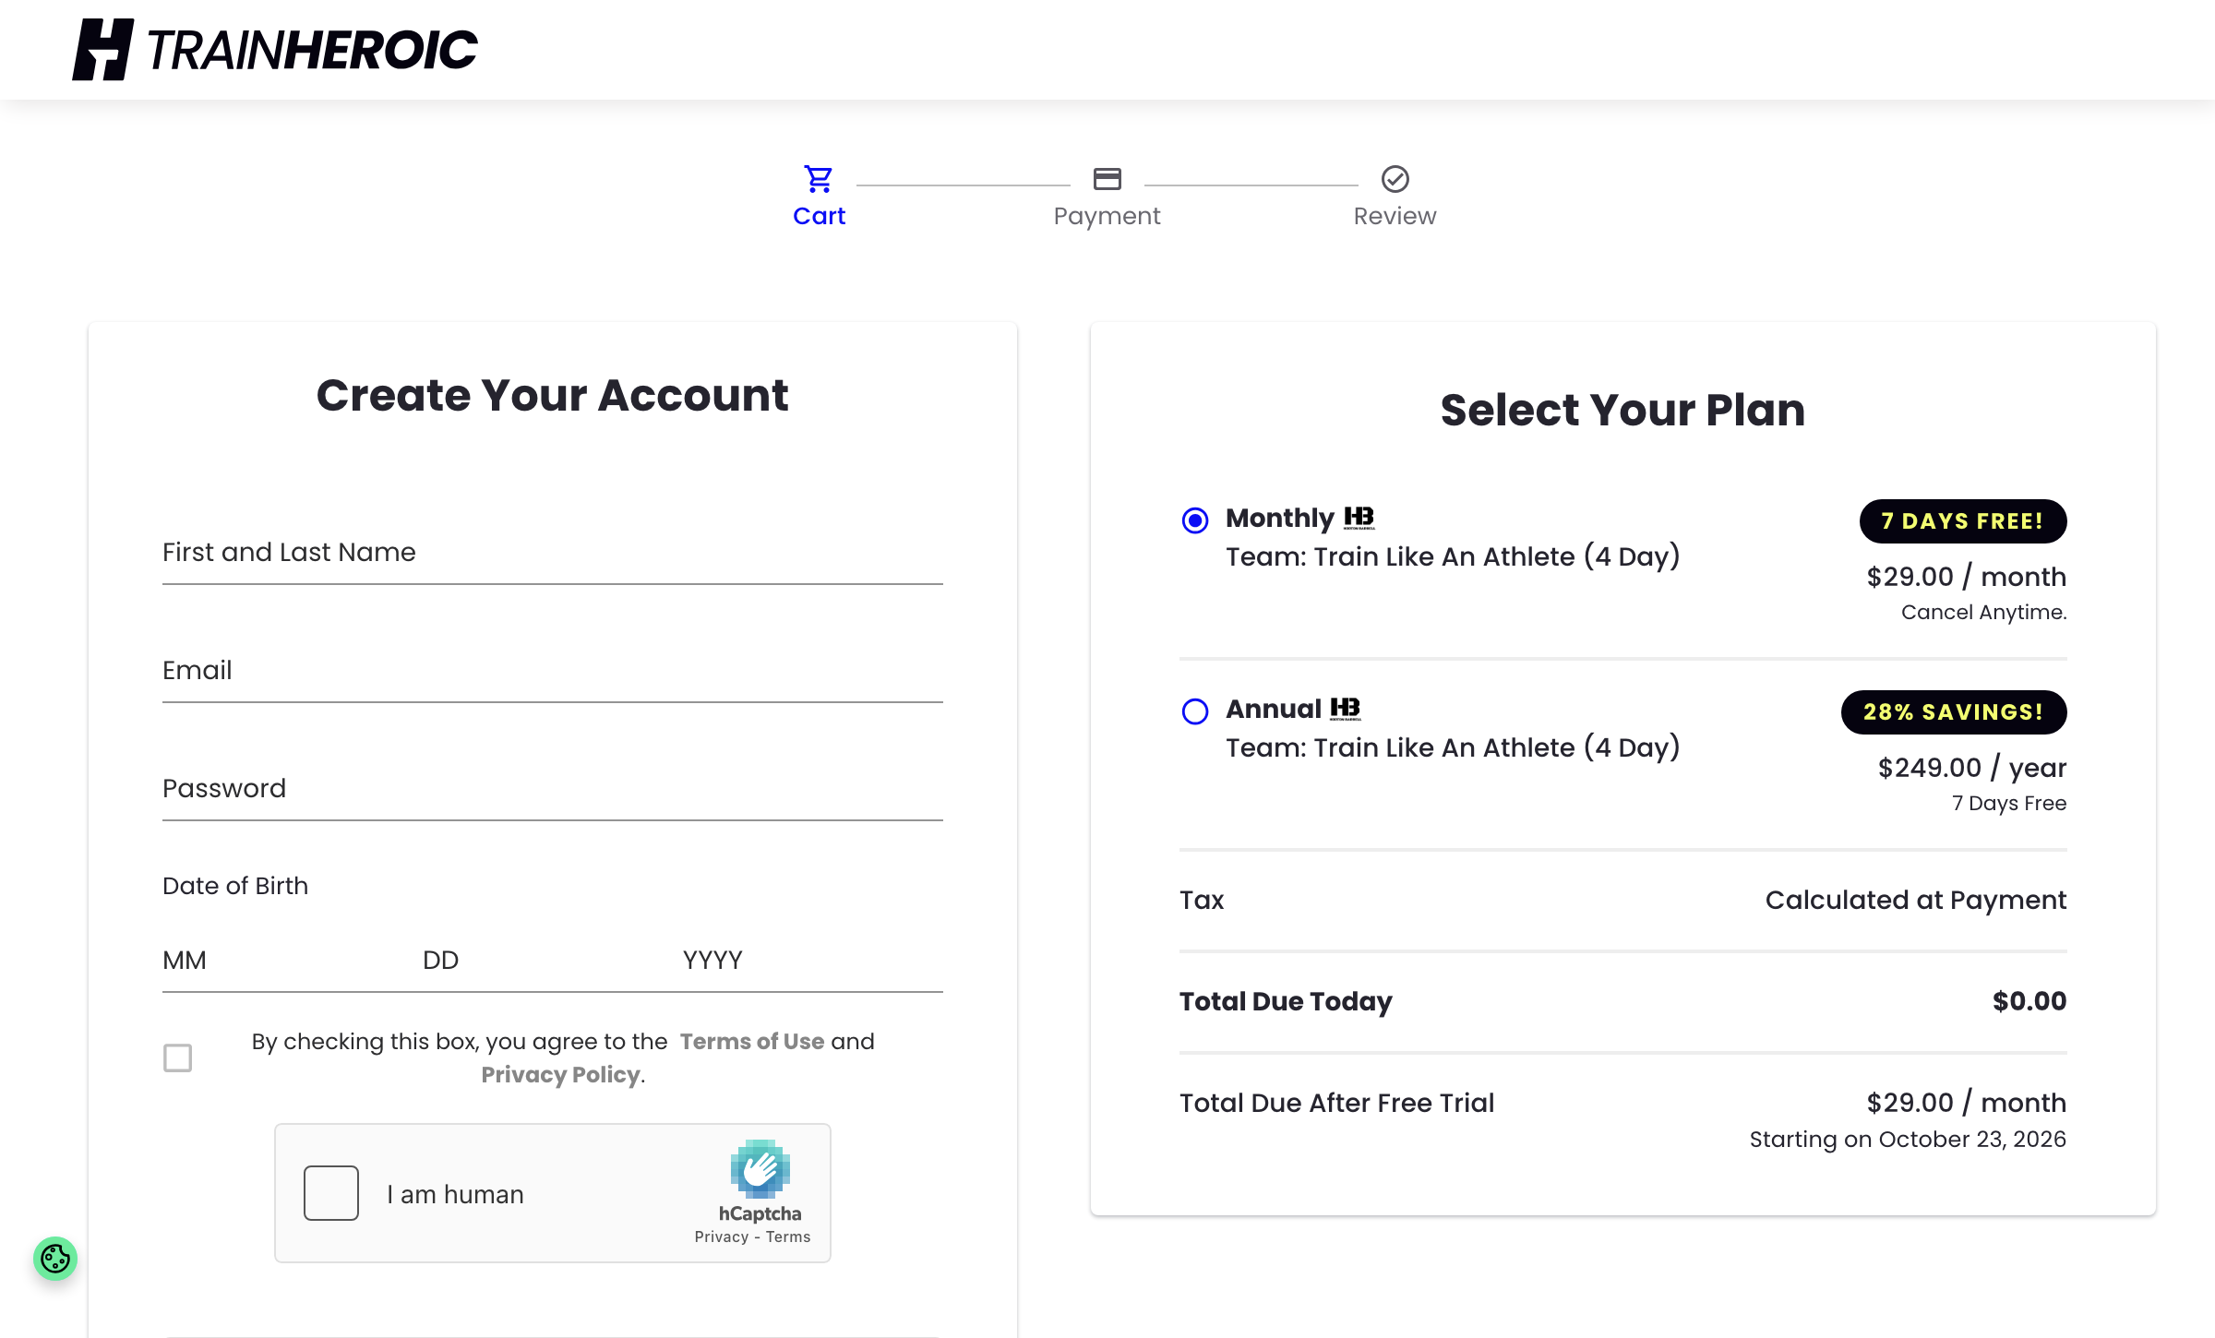
Task: Go to the Payment step label
Action: click(1107, 216)
